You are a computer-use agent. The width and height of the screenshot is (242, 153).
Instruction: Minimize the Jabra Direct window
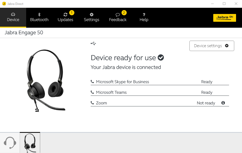[x=212, y=4]
